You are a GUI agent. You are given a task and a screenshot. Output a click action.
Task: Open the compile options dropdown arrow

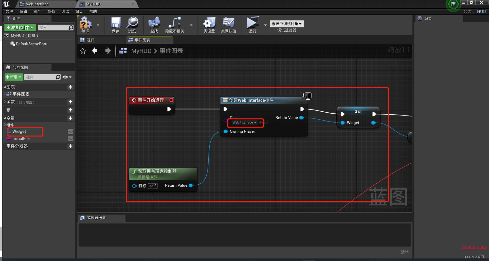[x=98, y=25]
